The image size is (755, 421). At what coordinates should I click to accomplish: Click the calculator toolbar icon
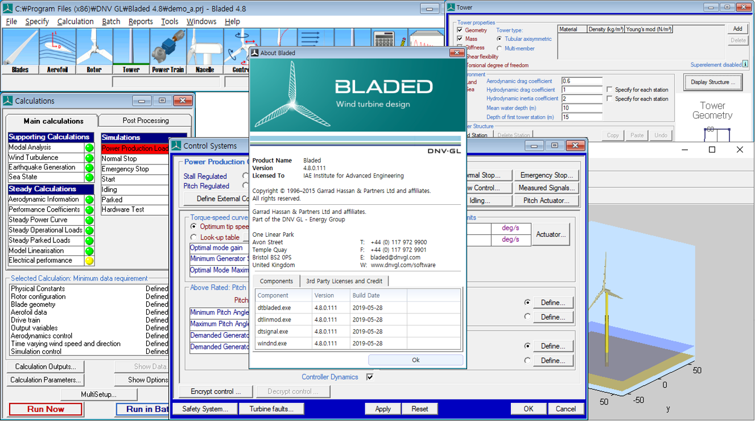pos(385,39)
